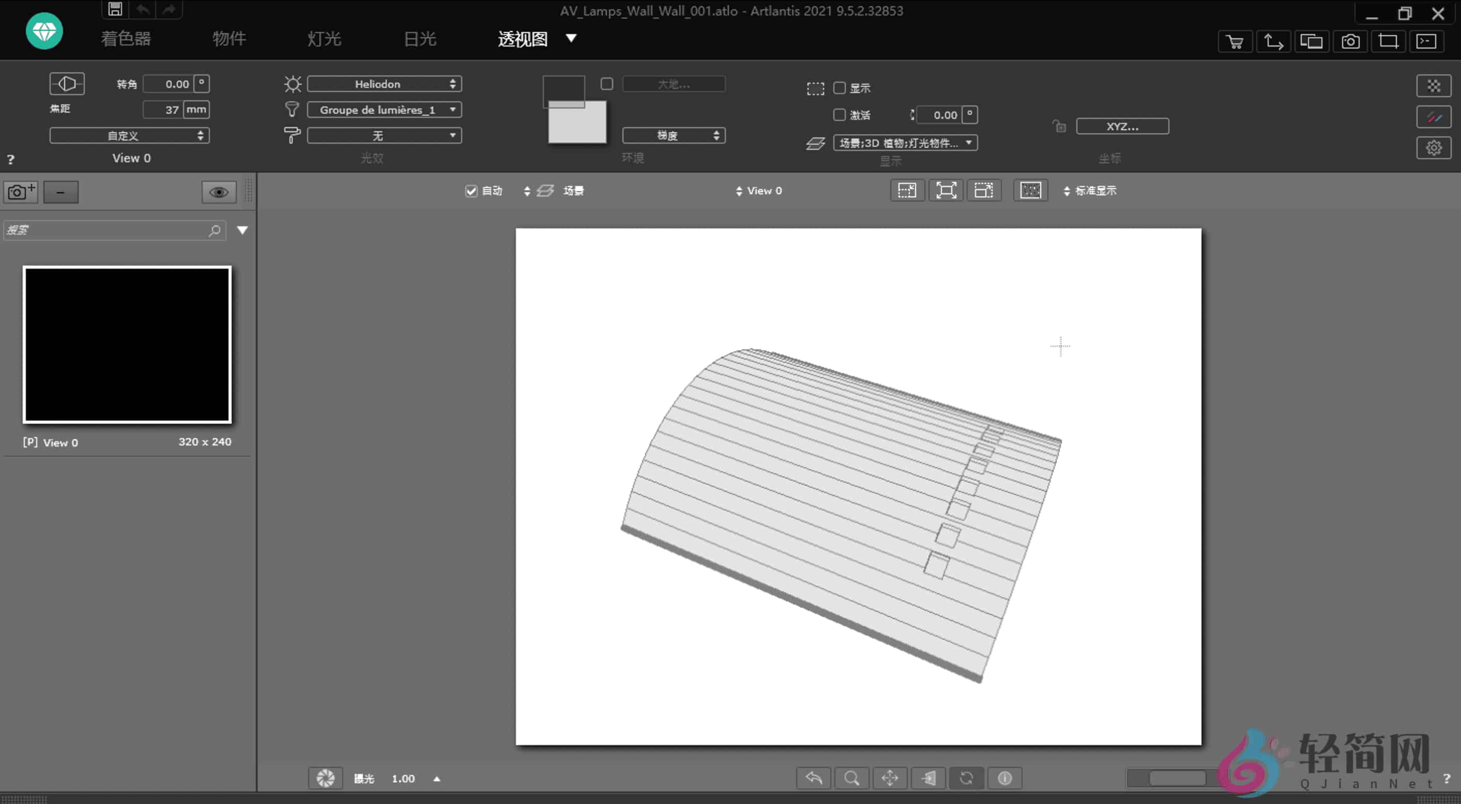Expand the Groupe de lumières_1 dropdown
The image size is (1461, 804).
385,110
